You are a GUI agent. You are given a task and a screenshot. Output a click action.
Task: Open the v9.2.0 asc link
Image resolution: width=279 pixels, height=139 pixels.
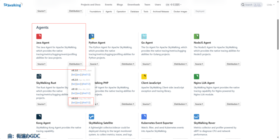79,84
